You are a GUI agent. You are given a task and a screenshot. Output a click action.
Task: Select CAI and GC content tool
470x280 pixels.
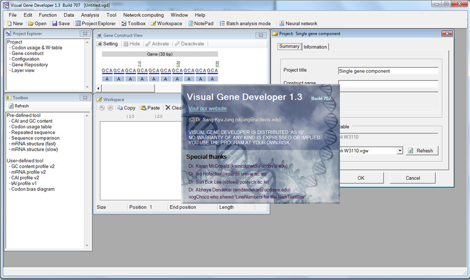(x=32, y=121)
